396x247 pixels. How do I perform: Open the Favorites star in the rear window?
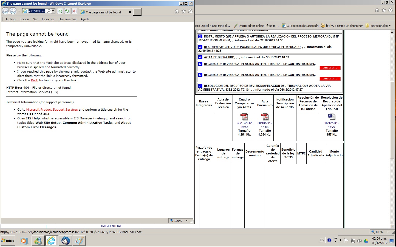[384, 10]
